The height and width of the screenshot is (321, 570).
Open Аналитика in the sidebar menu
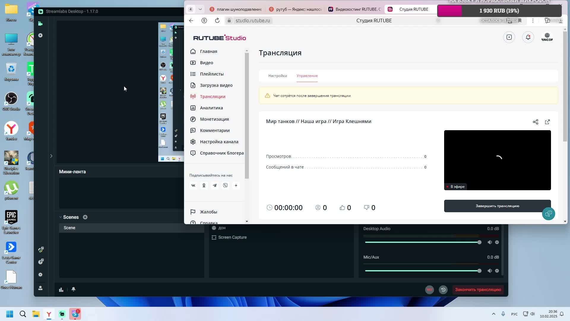(211, 108)
